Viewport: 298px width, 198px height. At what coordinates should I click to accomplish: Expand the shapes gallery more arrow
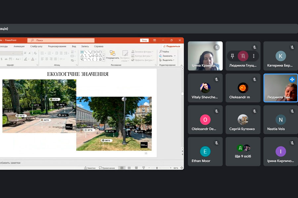pos(104,59)
